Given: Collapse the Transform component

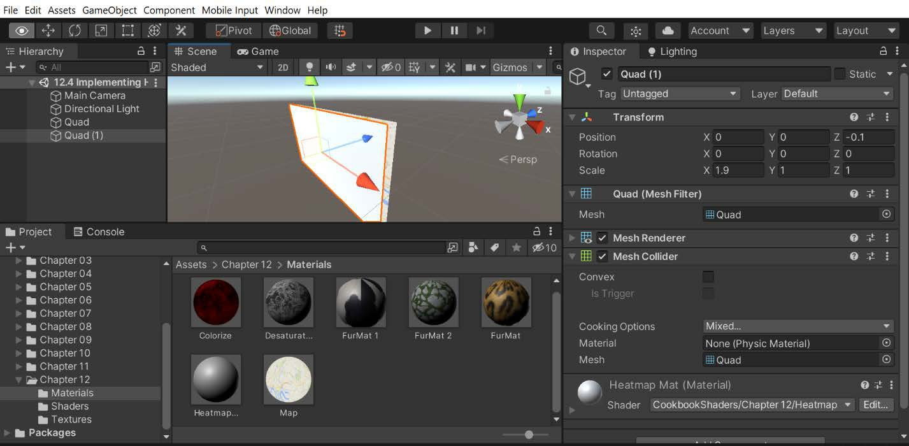Looking at the screenshot, I should 572,117.
